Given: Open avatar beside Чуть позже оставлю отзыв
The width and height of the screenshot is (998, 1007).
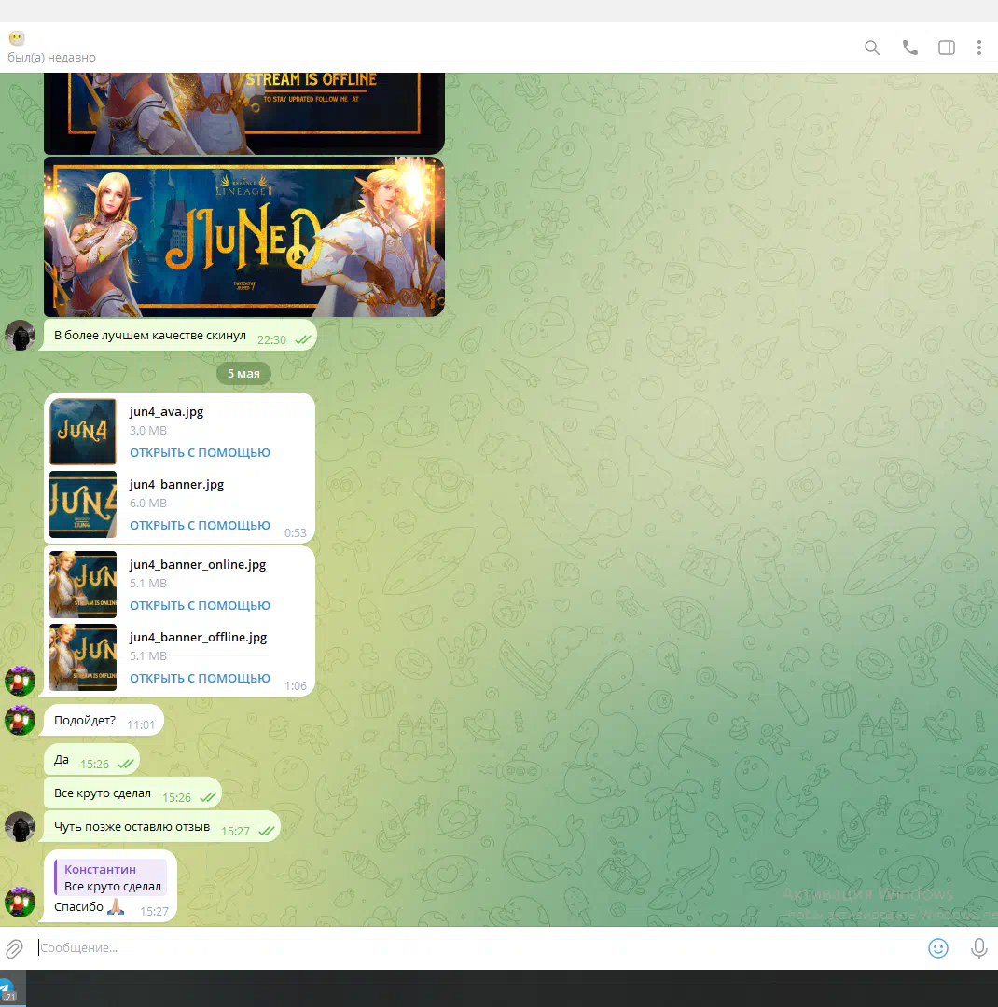Looking at the screenshot, I should click(x=20, y=826).
